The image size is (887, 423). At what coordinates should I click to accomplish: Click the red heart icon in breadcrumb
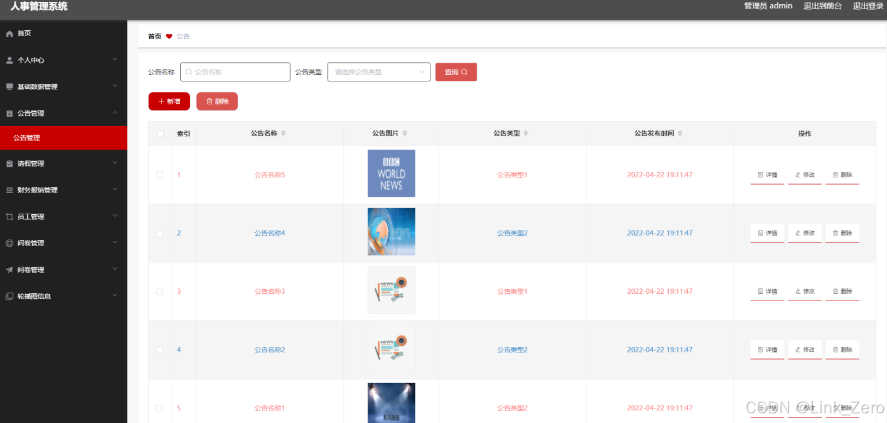click(x=169, y=36)
